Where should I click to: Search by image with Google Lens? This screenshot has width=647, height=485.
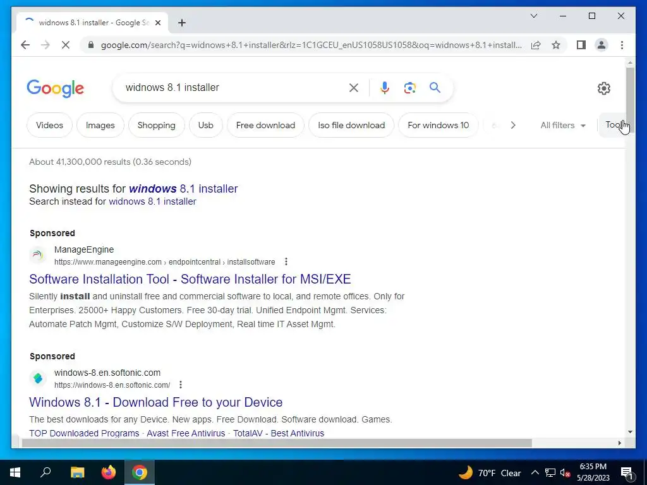pyautogui.click(x=409, y=87)
